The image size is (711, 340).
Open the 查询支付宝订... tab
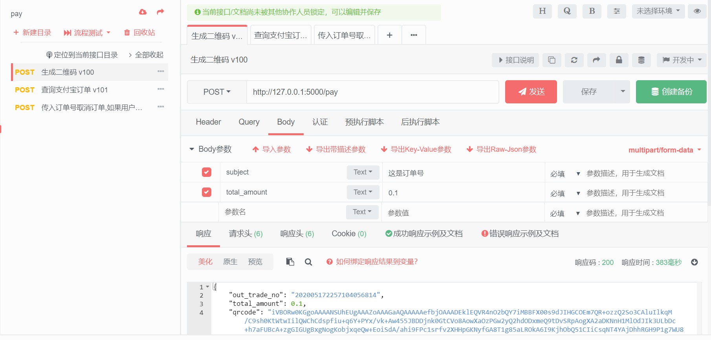pos(281,35)
